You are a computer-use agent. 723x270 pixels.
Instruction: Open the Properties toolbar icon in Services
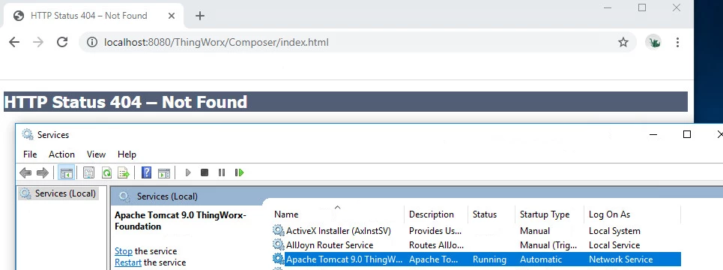click(x=88, y=172)
